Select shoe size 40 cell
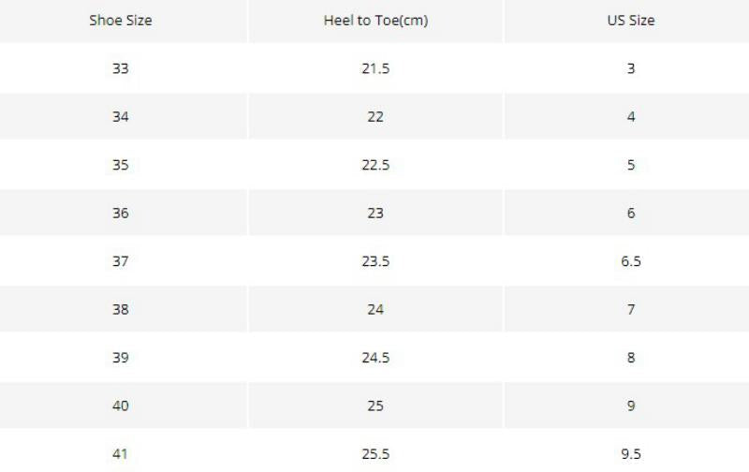 pyautogui.click(x=121, y=406)
